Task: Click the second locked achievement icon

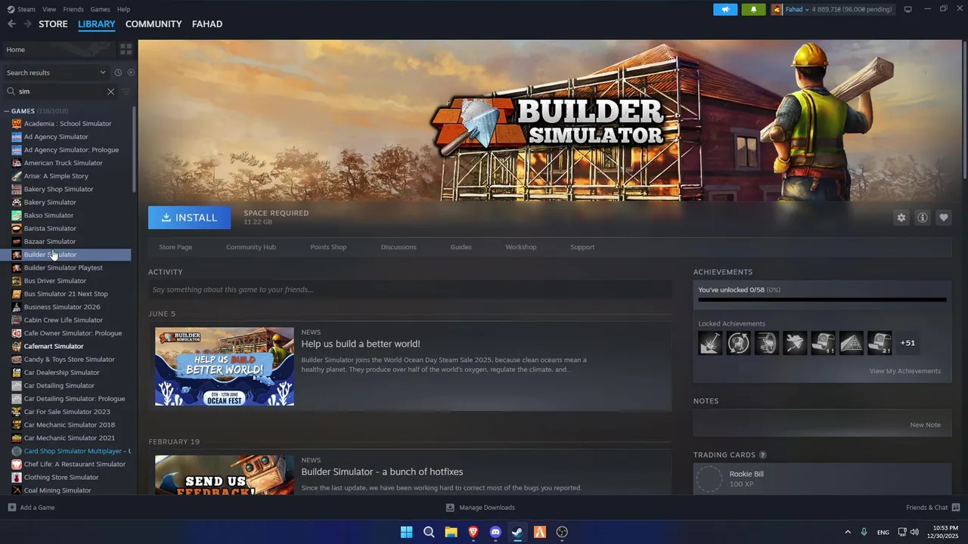Action: [738, 343]
